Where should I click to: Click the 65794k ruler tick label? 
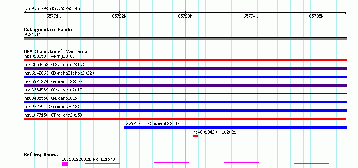click(x=251, y=16)
